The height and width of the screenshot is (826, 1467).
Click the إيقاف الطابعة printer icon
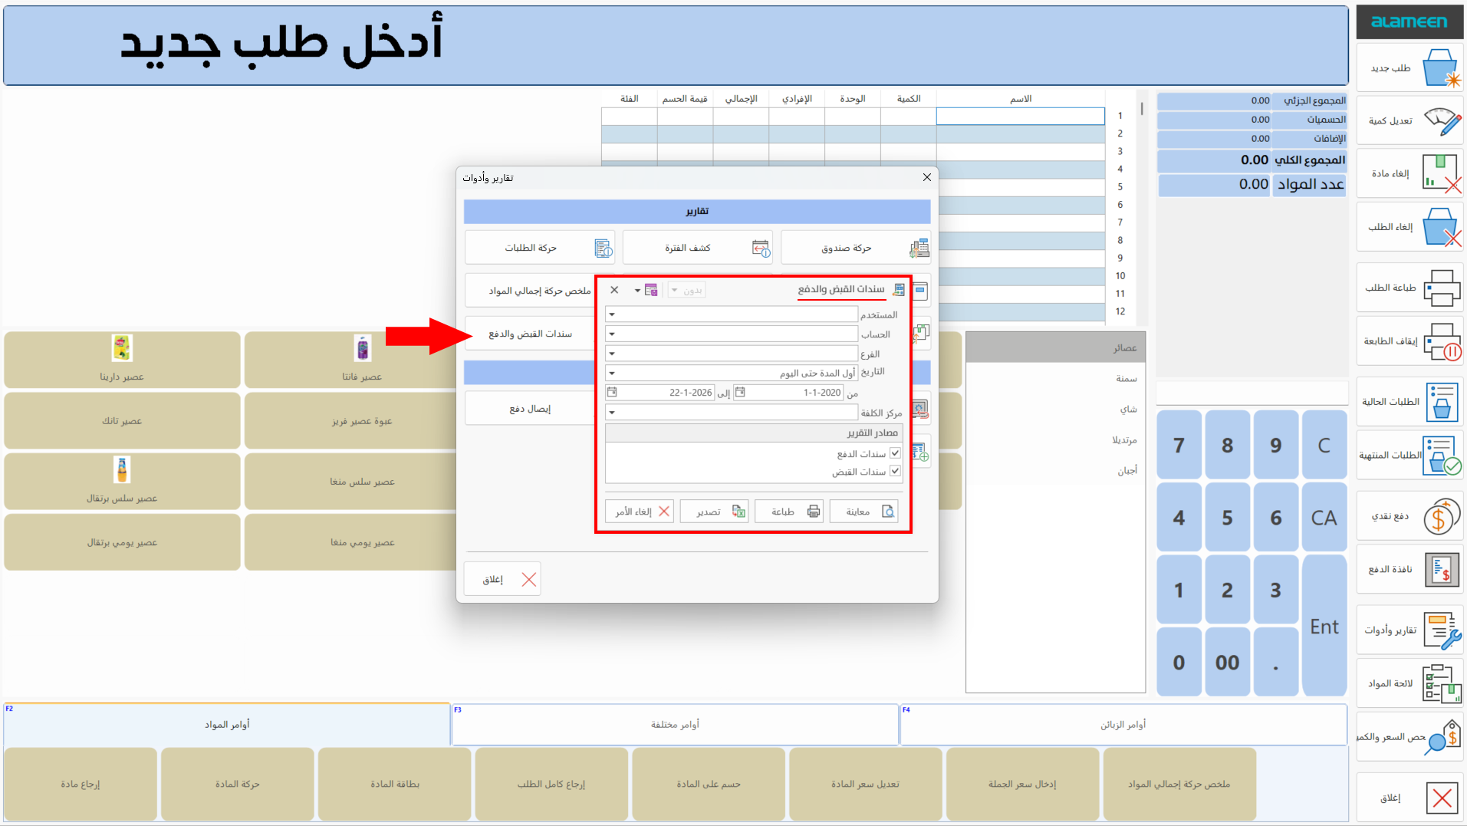click(1442, 341)
